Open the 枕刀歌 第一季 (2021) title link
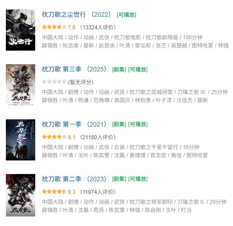This screenshot has height=226, width=233. point(74,124)
